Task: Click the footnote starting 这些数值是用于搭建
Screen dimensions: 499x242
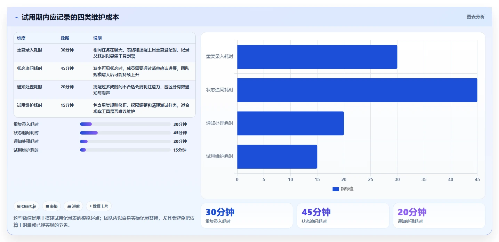Action: pyautogui.click(x=104, y=221)
